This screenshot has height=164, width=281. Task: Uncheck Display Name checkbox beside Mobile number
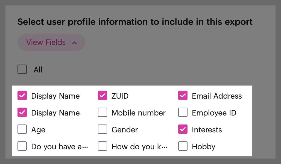coord(22,112)
